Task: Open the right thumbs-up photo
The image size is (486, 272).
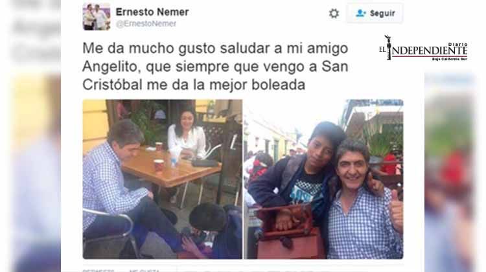Action: click(x=323, y=179)
